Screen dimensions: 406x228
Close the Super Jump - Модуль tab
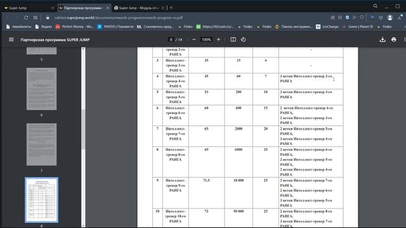tap(163, 8)
